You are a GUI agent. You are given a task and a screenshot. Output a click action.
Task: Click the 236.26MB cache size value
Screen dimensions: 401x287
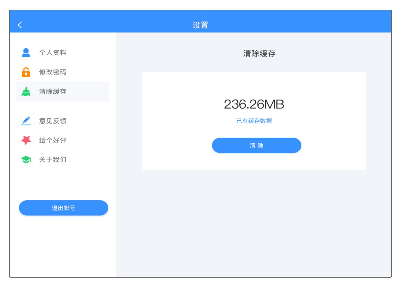pos(254,104)
